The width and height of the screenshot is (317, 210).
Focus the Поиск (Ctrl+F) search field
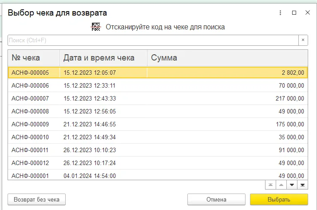tap(153, 40)
